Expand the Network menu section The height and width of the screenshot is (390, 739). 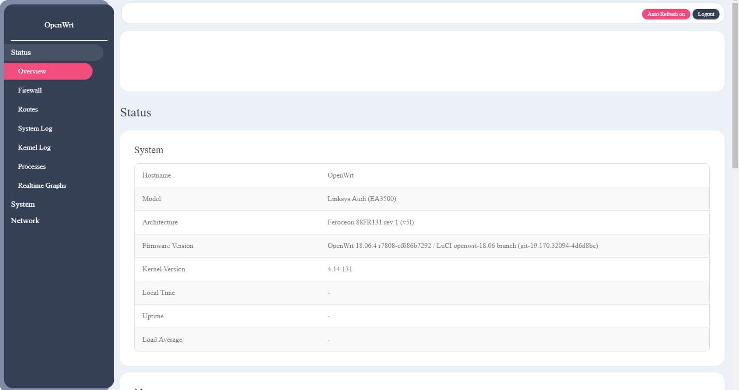click(x=25, y=220)
